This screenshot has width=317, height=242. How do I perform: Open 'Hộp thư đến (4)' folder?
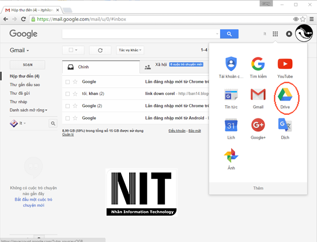point(24,76)
